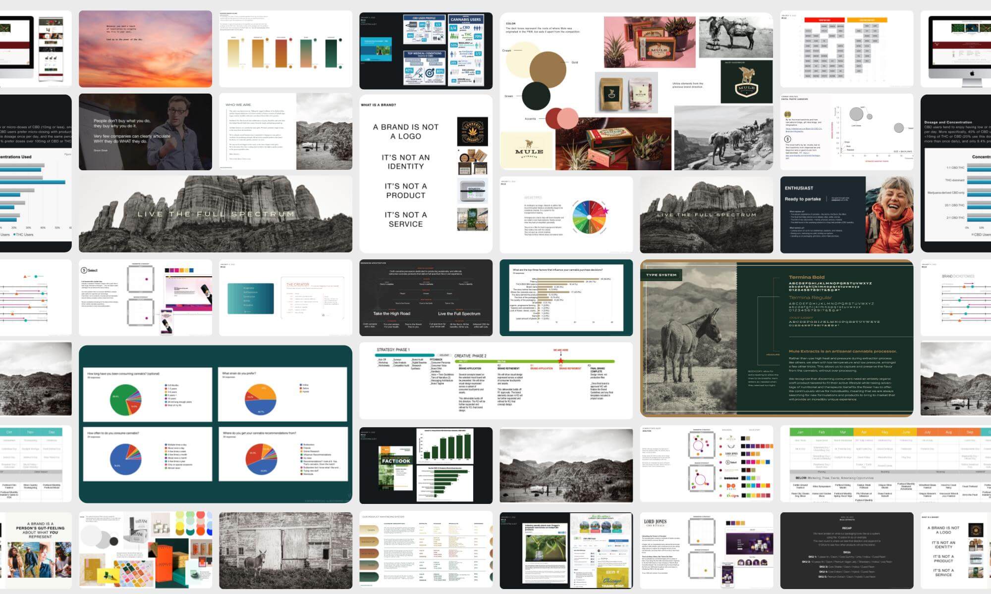
Task: Open the CBD User Profile infographic slide
Action: click(x=426, y=50)
